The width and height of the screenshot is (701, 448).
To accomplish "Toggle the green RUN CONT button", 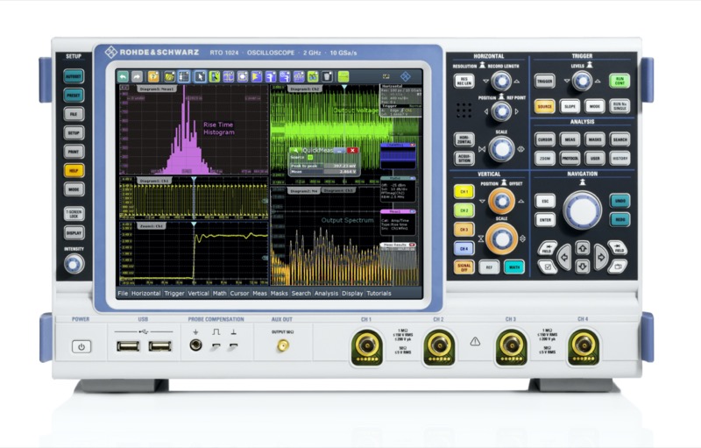I will pos(620,81).
